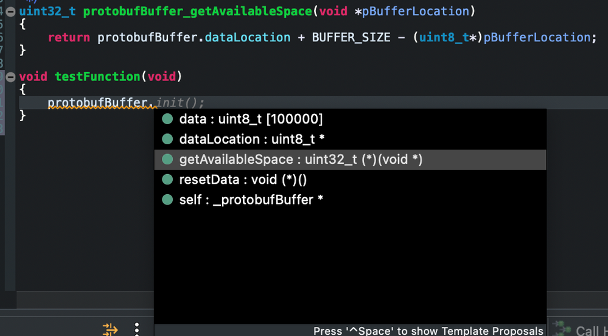Click green icon next to resetData
The image size is (608, 336).
click(x=167, y=180)
